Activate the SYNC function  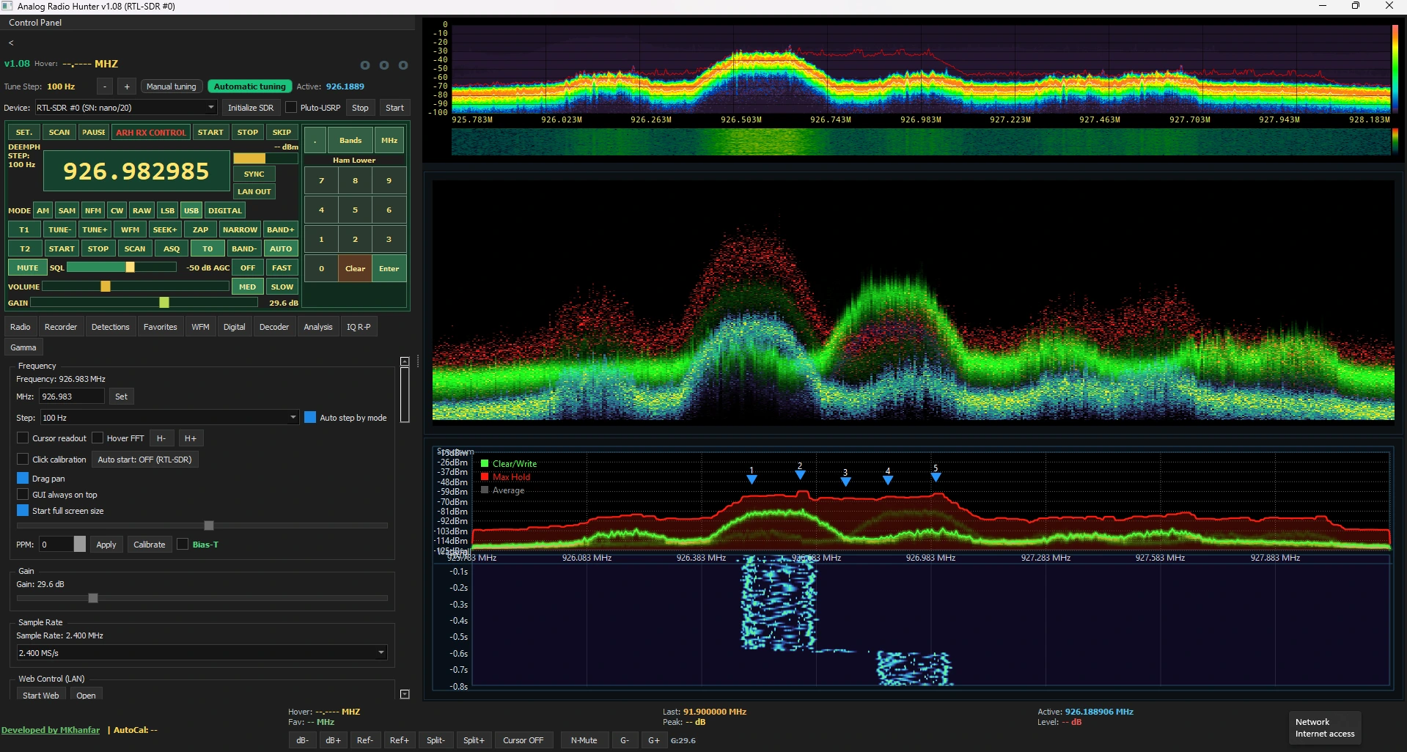253,174
